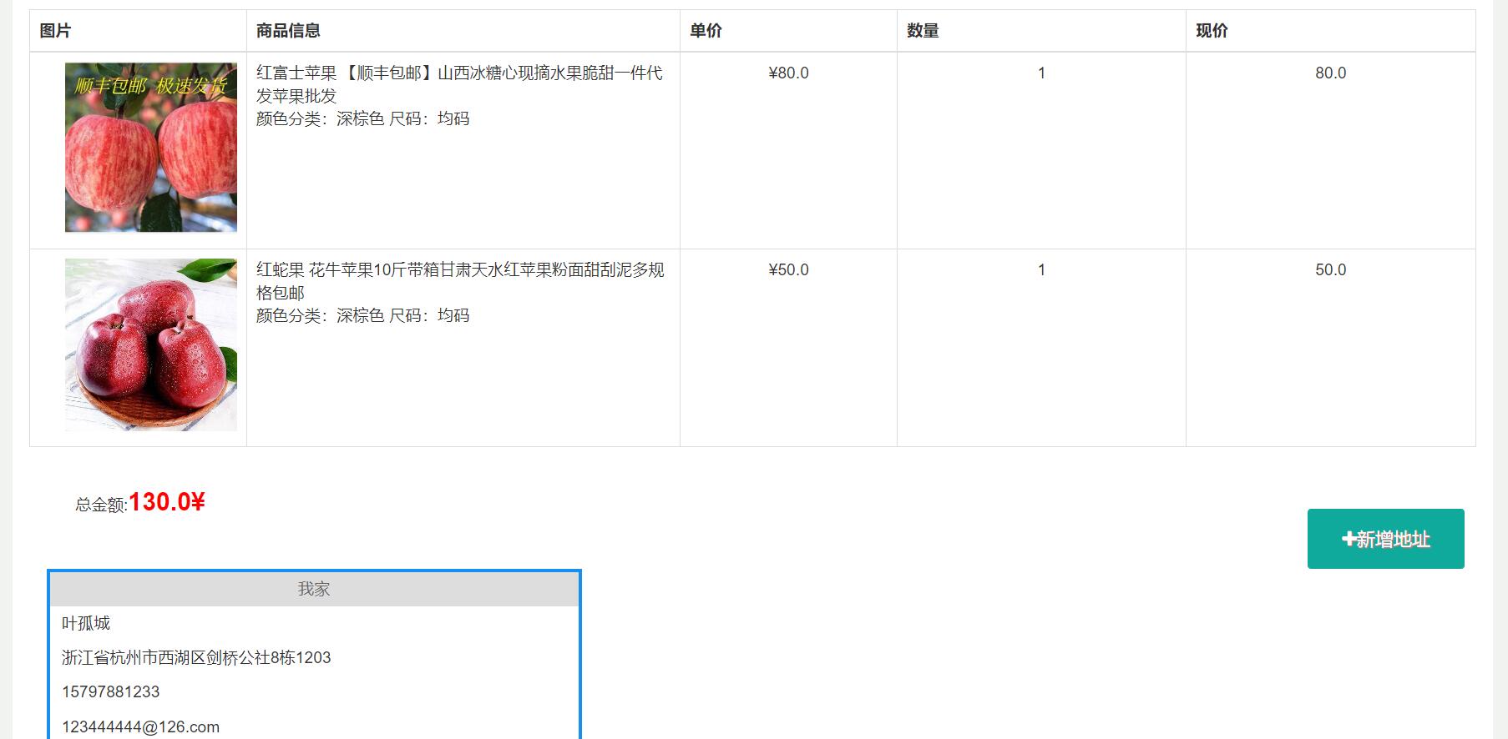Click the address line 浙江省杭州市西湖区
1508x739 pixels.
[196, 657]
